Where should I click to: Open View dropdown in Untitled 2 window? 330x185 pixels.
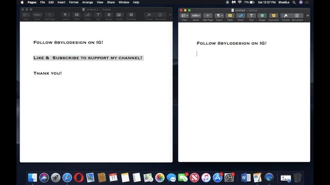point(26,15)
